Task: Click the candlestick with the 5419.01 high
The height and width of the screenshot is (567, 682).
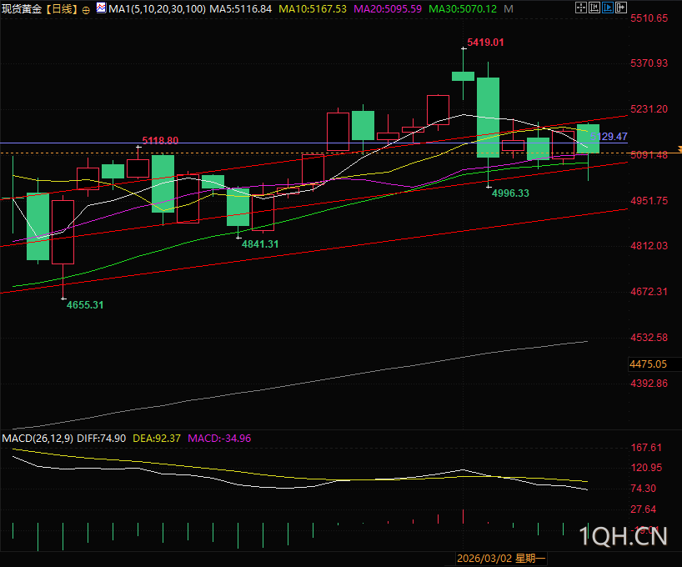Action: (x=464, y=76)
